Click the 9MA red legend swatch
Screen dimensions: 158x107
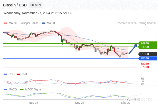pos(18,74)
